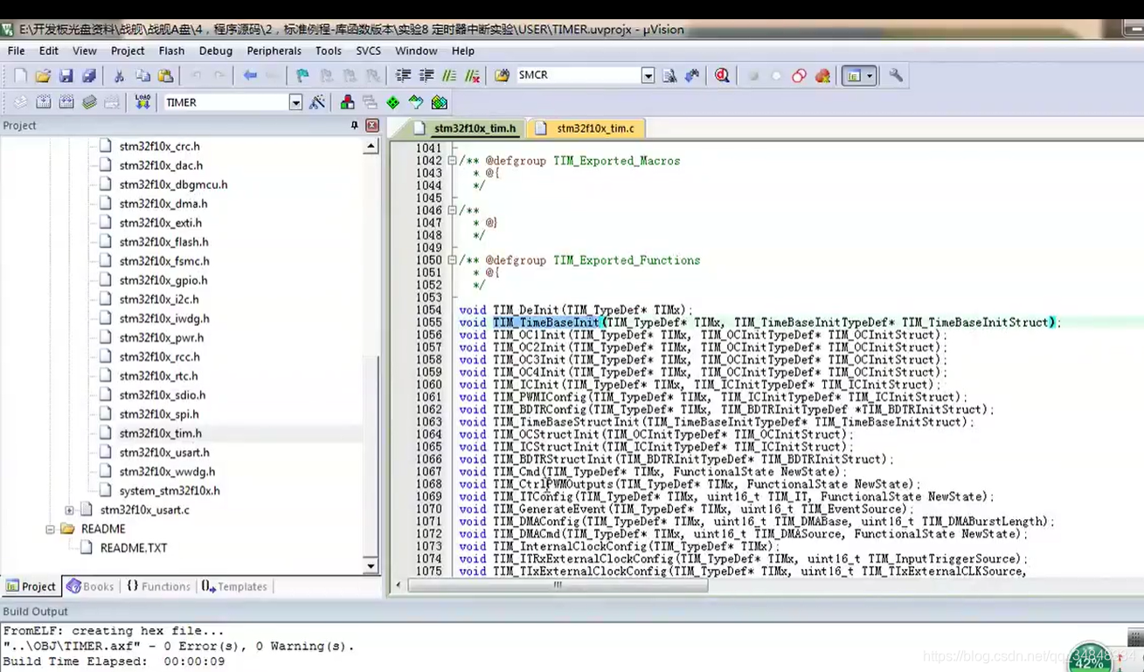Open the Flash menu
This screenshot has height=672, width=1144.
click(x=171, y=51)
